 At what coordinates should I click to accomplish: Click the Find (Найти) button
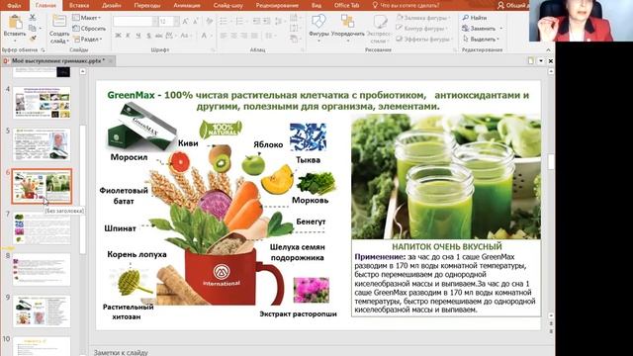pos(475,18)
